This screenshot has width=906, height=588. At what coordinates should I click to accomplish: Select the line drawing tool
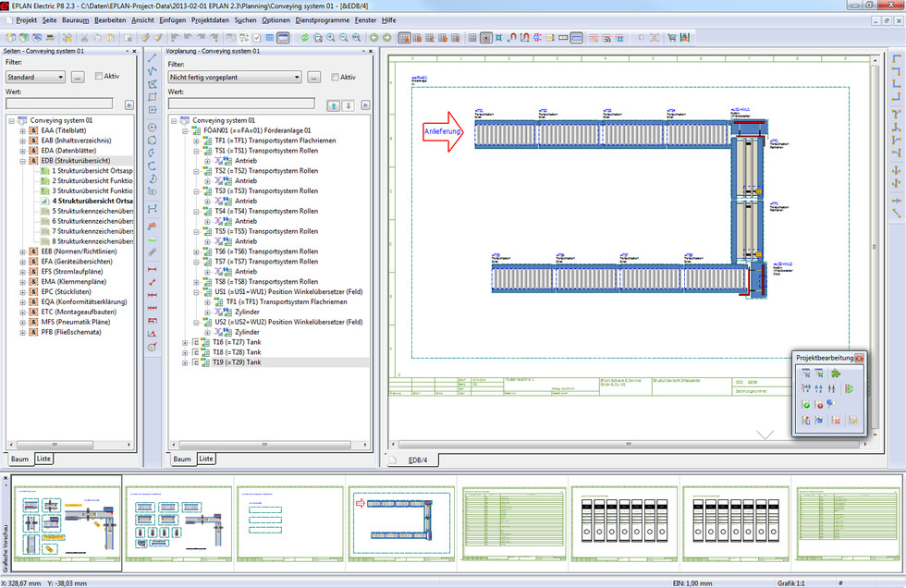point(153,57)
